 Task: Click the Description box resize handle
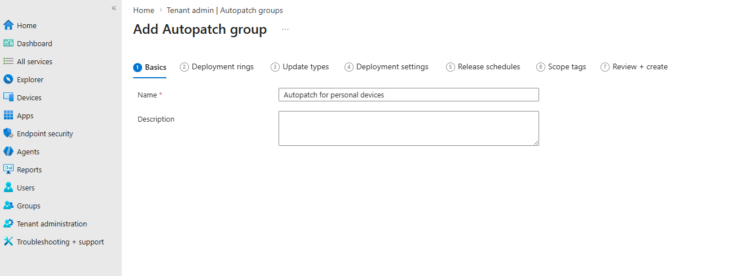click(x=536, y=143)
